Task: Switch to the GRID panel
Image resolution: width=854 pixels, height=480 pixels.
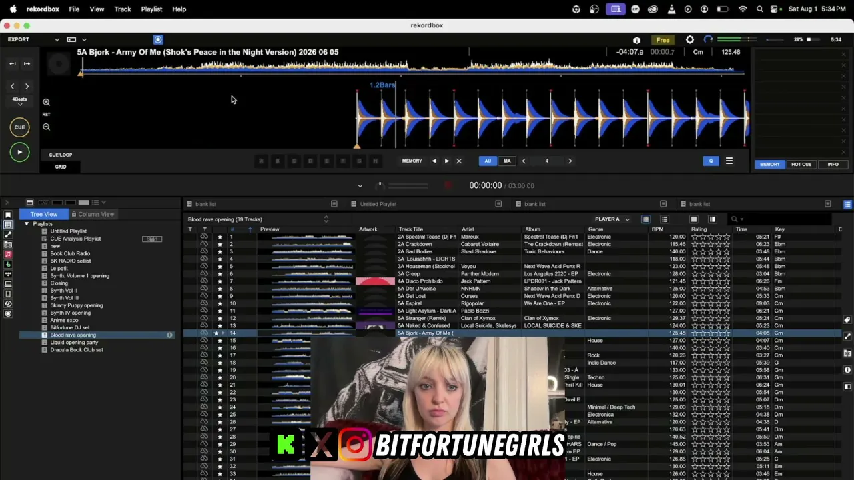Action: 61,167
